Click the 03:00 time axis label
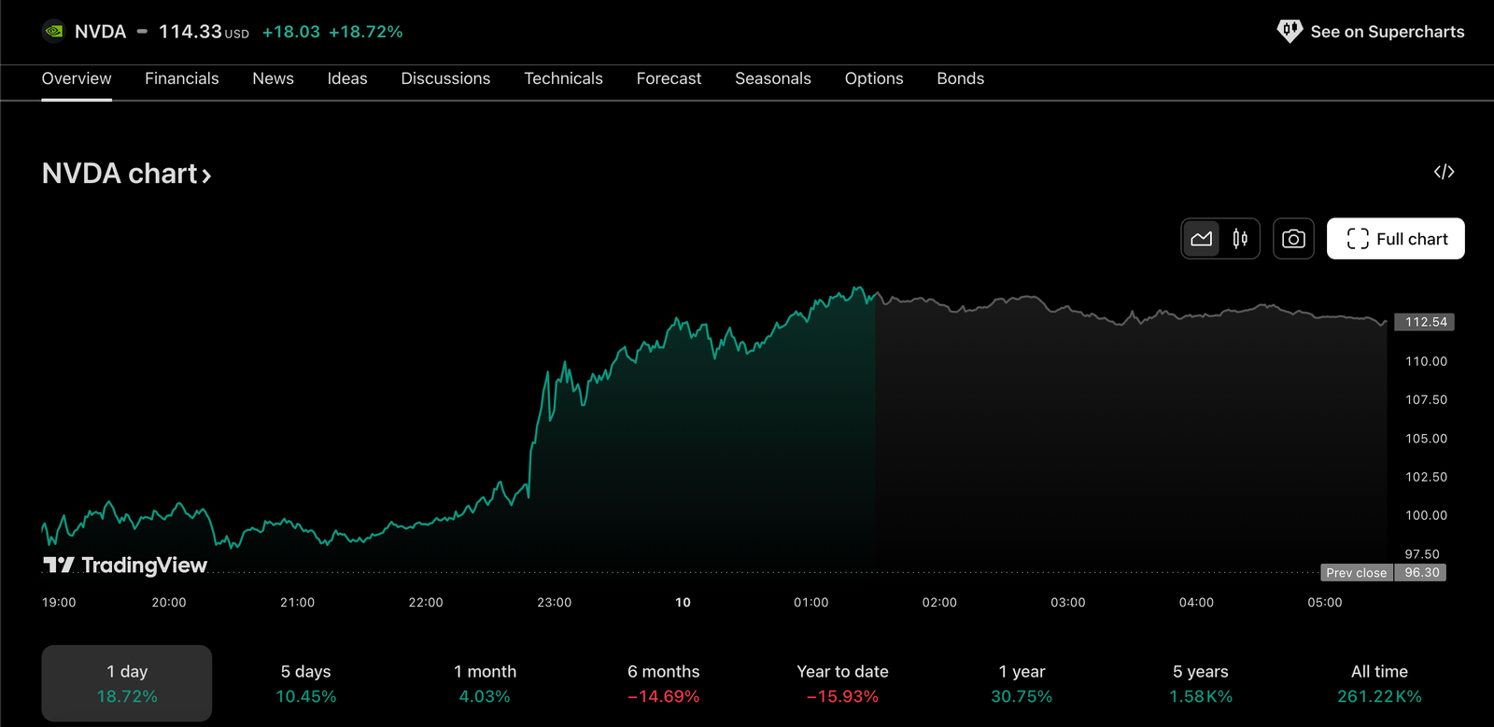 pos(1067,603)
